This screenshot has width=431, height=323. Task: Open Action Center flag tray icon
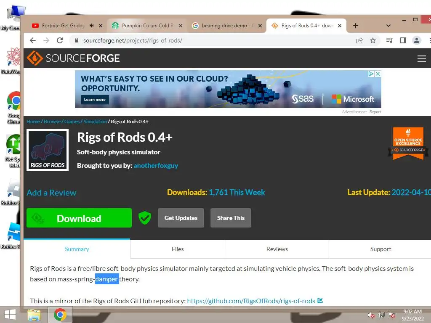[x=391, y=315]
